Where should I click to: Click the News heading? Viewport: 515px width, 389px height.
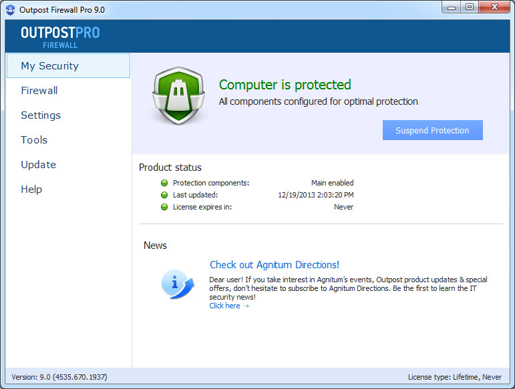coord(155,246)
